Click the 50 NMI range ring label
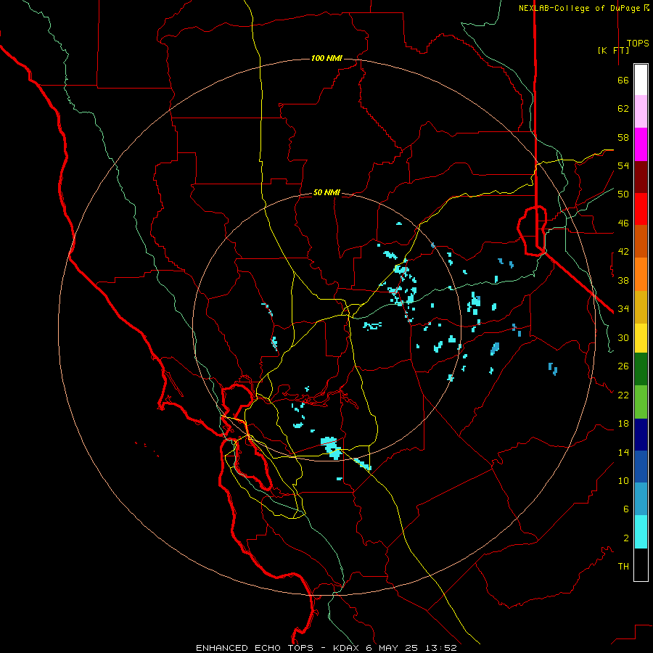The width and height of the screenshot is (653, 653). tap(326, 192)
